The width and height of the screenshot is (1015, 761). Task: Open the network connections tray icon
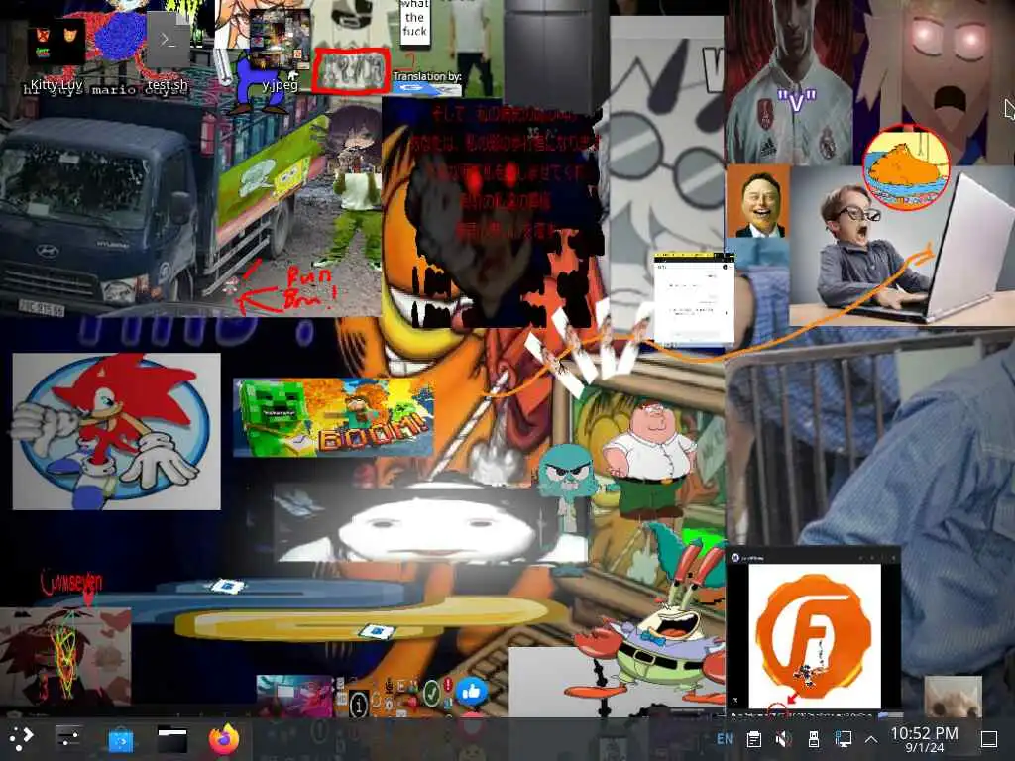tap(843, 739)
